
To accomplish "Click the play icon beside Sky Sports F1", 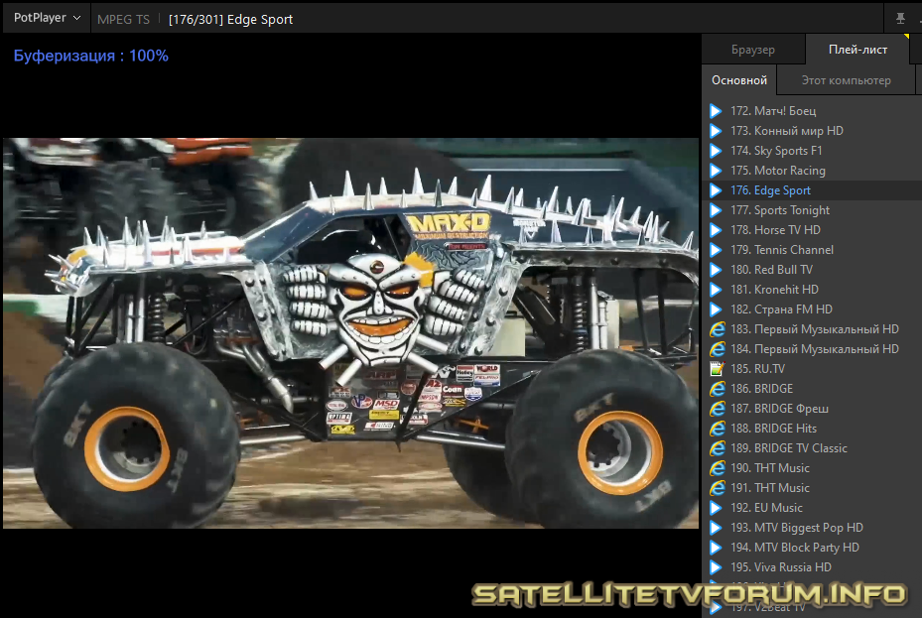I will [716, 151].
